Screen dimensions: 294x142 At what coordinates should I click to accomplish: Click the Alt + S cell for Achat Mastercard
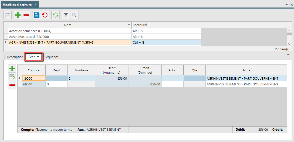pos(166,37)
